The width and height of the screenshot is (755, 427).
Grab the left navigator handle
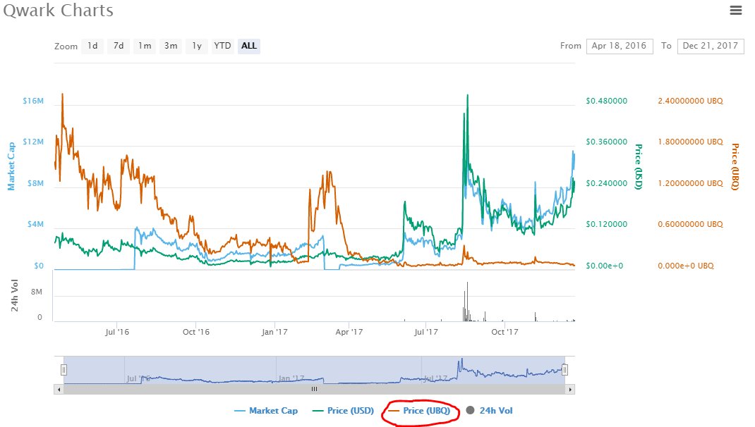64,368
